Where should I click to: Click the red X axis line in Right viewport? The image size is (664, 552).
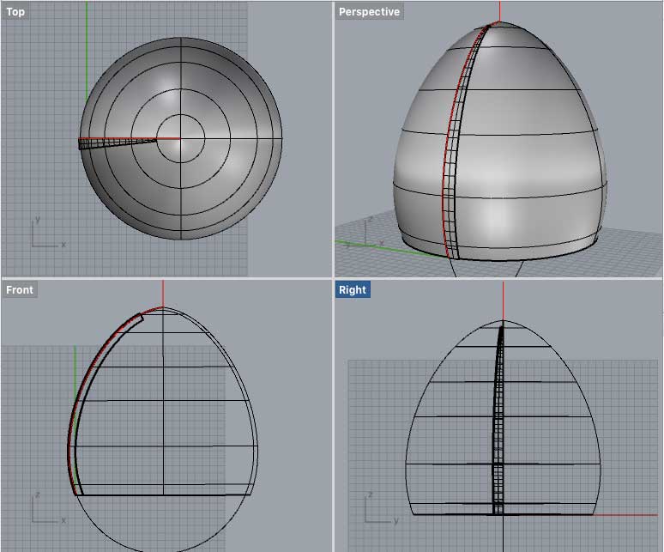(626, 515)
